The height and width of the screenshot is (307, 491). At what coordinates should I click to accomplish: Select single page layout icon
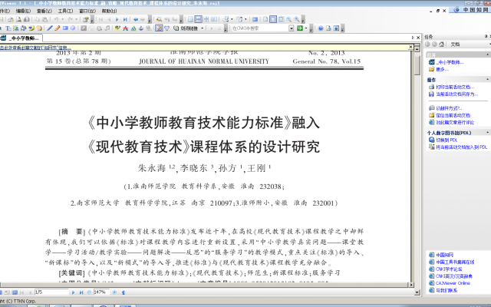[x=190, y=19]
